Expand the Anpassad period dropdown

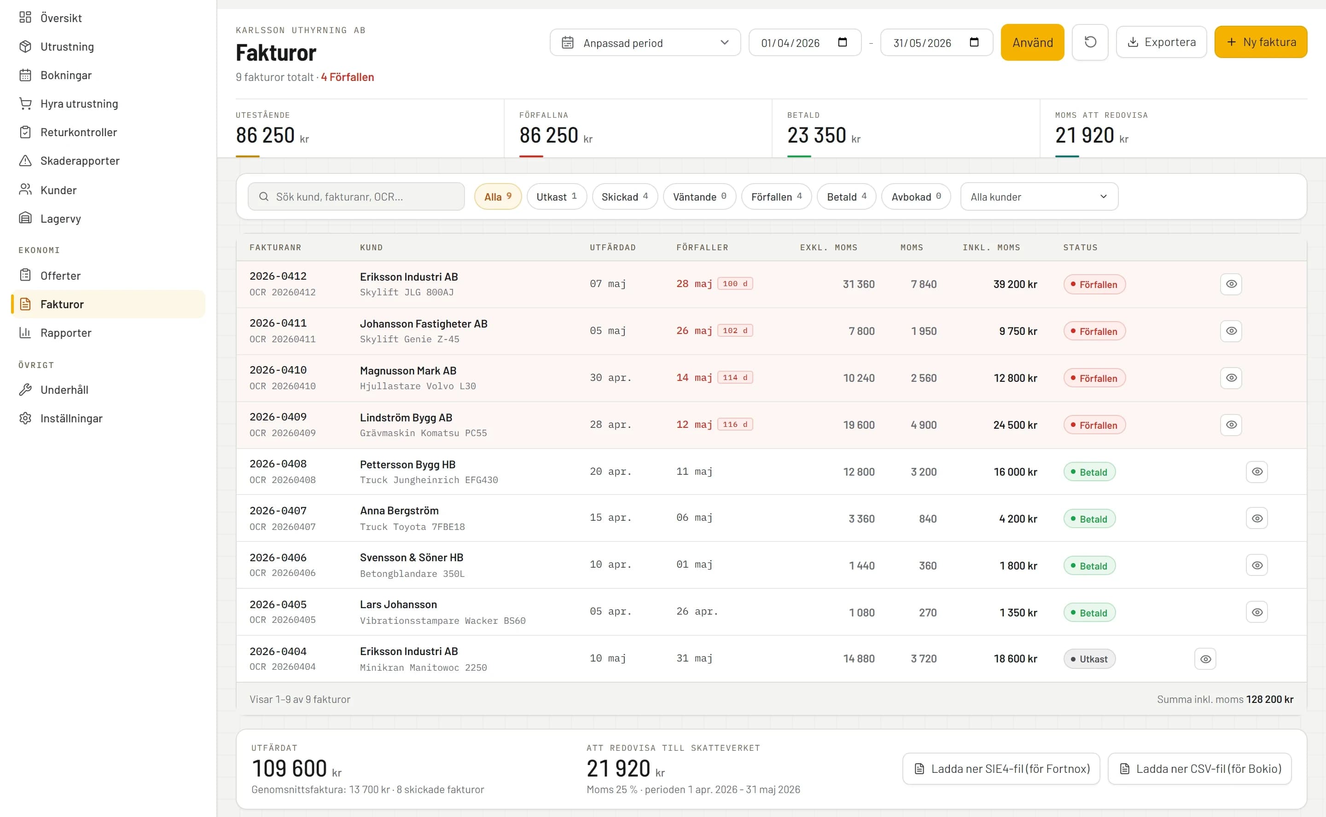[645, 43]
